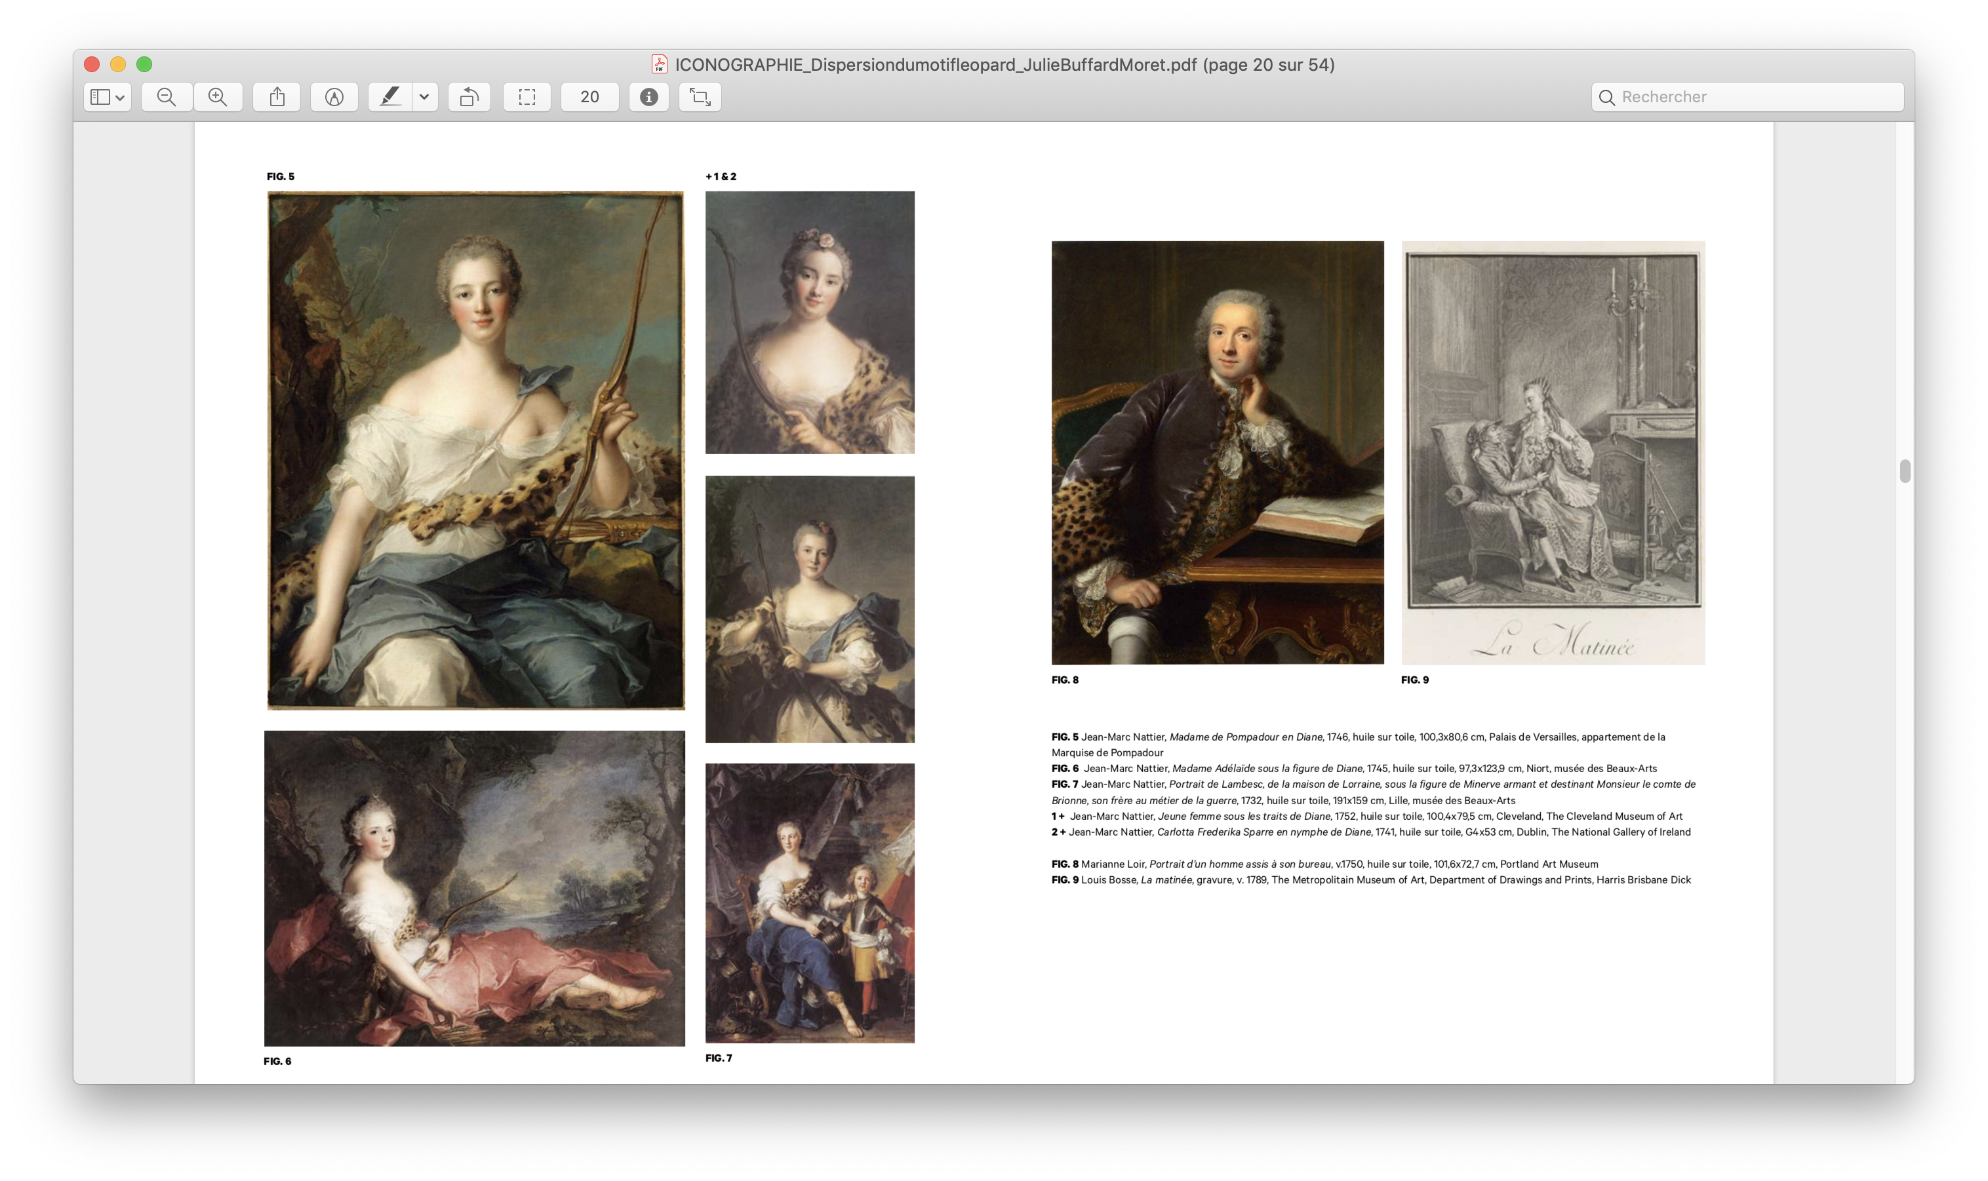Select FIG. 6 reclining Diane painting

[x=475, y=888]
